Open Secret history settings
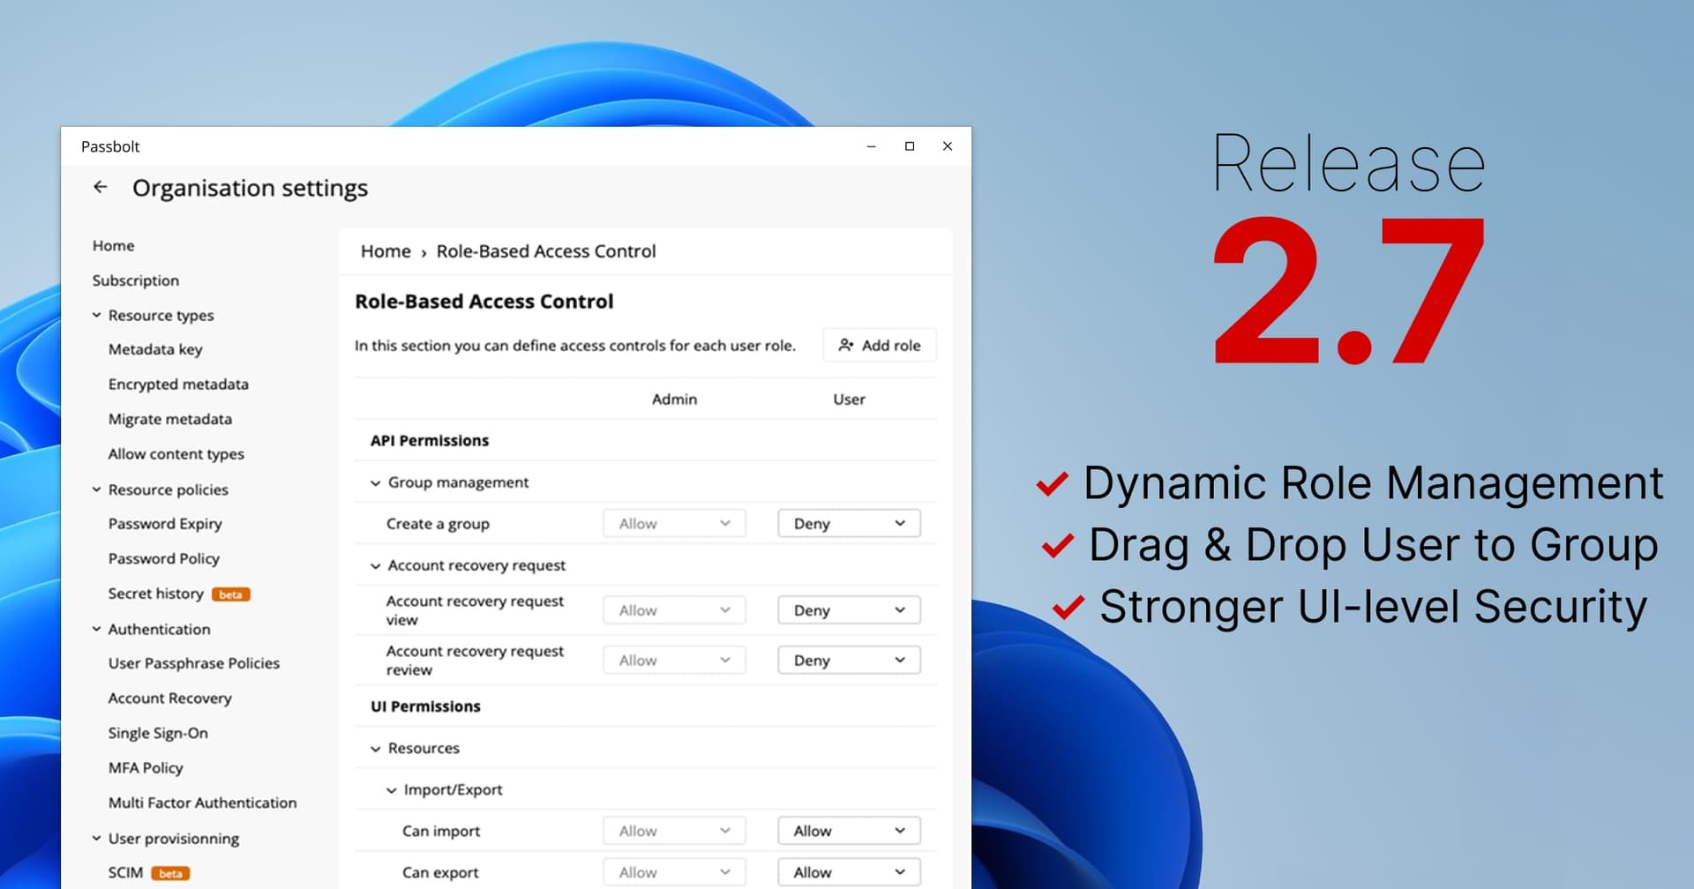Viewport: 1694px width, 889px height. [156, 594]
